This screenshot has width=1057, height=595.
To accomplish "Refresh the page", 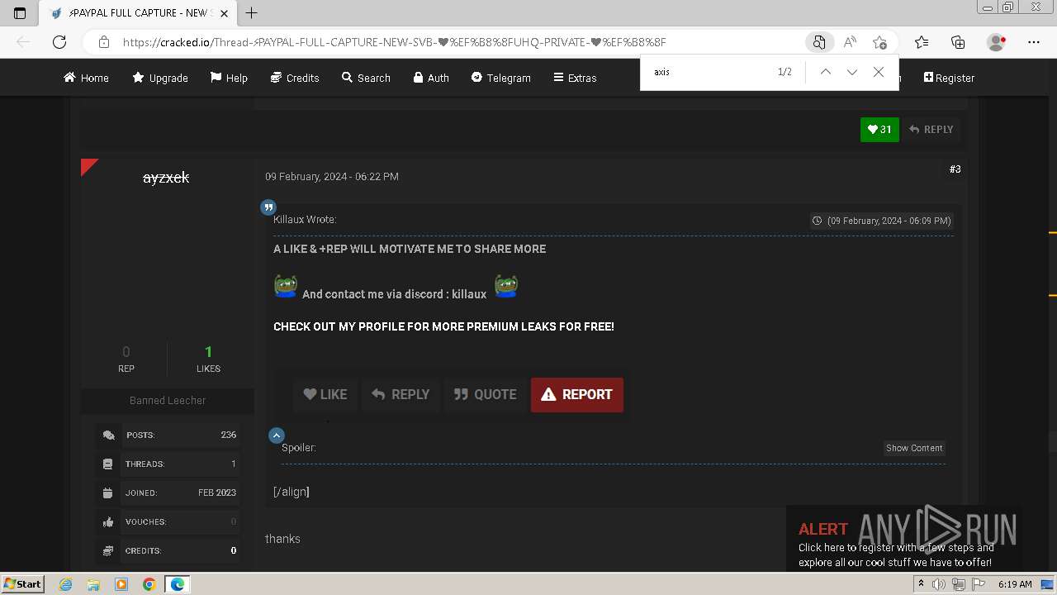I will [x=59, y=42].
